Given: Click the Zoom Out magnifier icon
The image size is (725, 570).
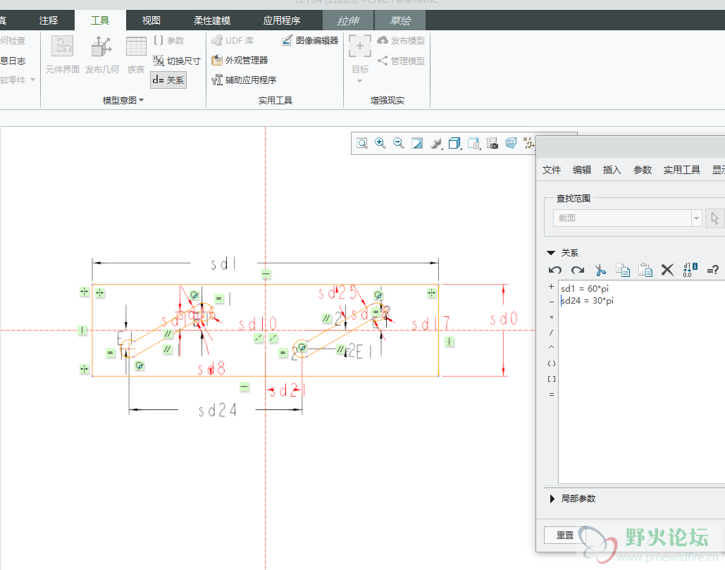Looking at the screenshot, I should pos(399,143).
